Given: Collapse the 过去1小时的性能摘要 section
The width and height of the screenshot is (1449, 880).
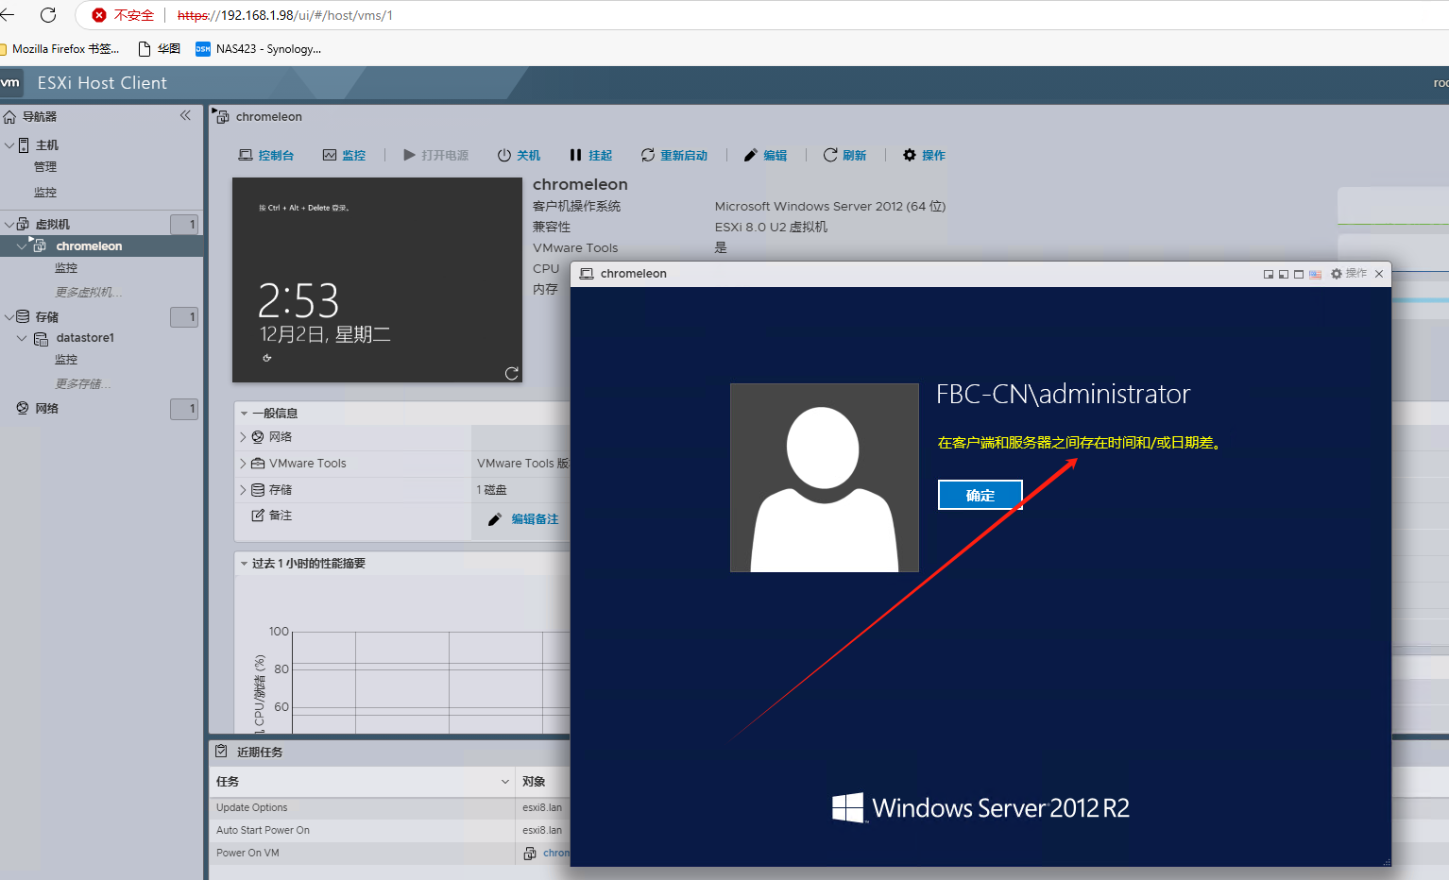Looking at the screenshot, I should [x=244, y=564].
